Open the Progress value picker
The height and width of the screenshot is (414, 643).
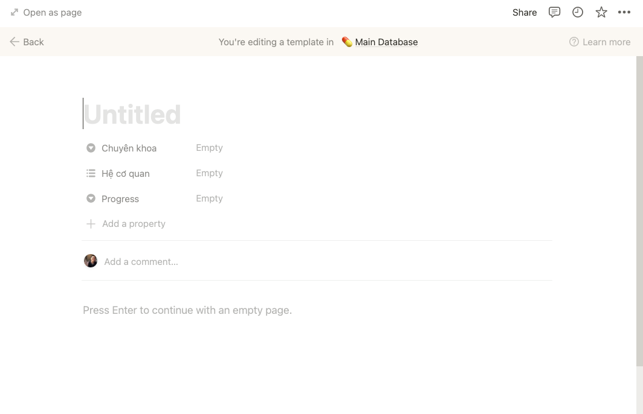[209, 198]
